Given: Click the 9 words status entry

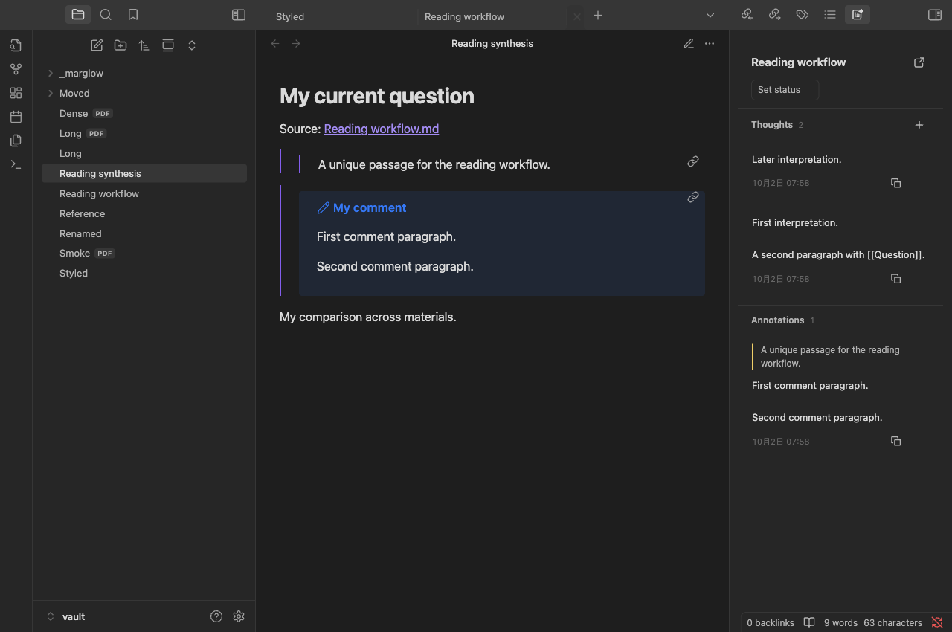Looking at the screenshot, I should [x=841, y=623].
